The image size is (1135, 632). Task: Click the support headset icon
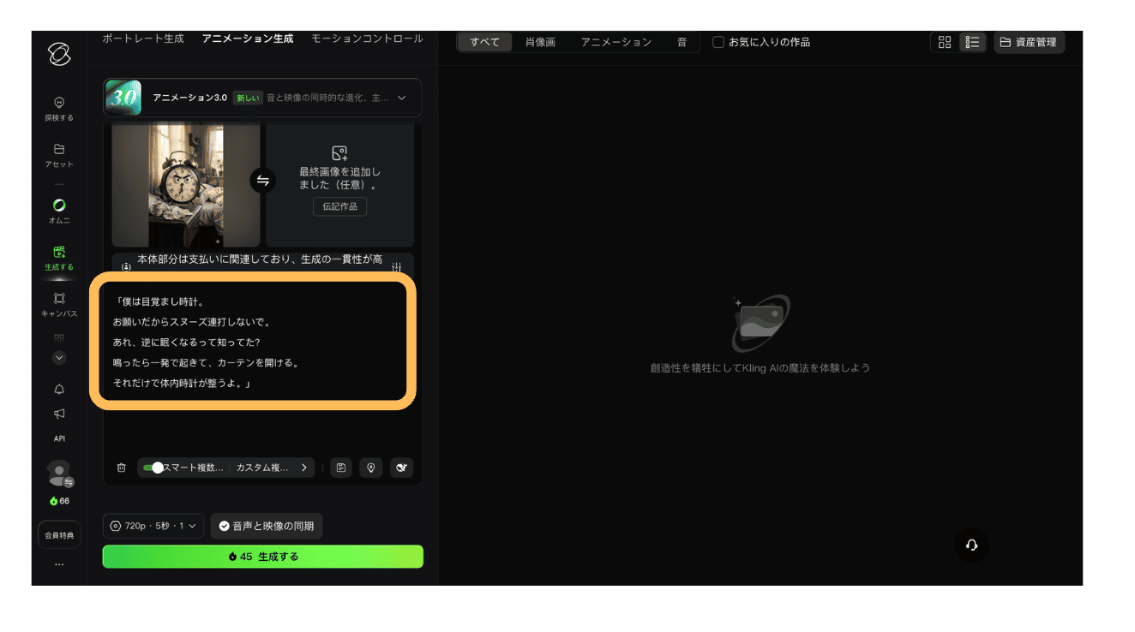[971, 546]
